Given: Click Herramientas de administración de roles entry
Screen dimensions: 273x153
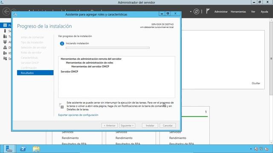Looking at the screenshot, I should pos(90,62).
